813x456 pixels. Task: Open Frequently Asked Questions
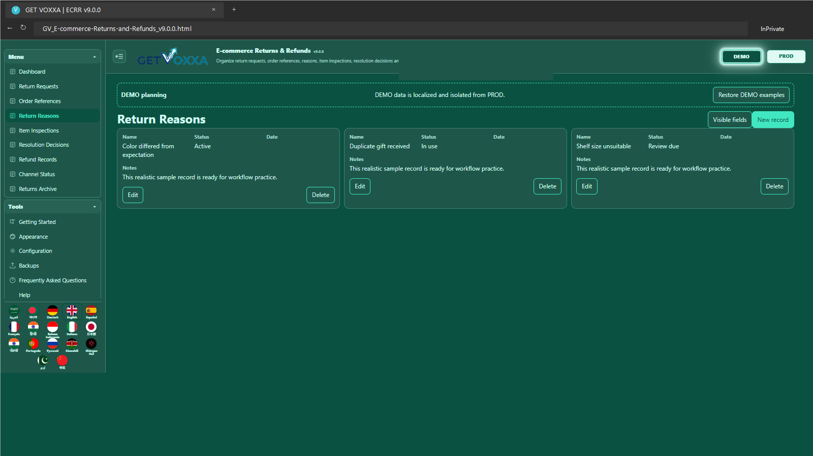52,280
